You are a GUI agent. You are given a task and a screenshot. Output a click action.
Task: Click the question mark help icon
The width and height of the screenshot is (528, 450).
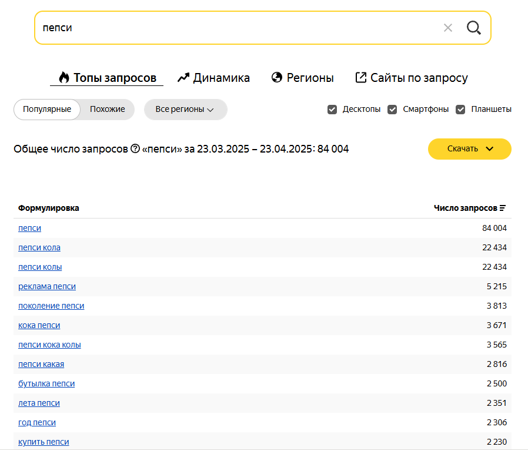click(x=135, y=148)
